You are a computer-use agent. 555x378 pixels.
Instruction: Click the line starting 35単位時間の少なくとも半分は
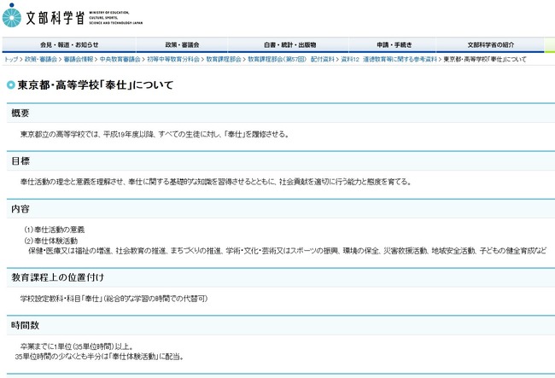point(100,357)
